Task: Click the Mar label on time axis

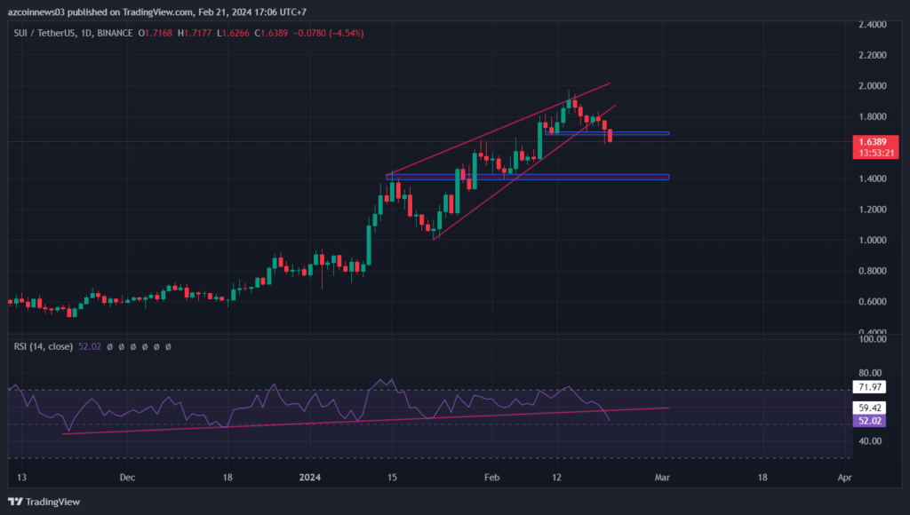Action: 660,477
